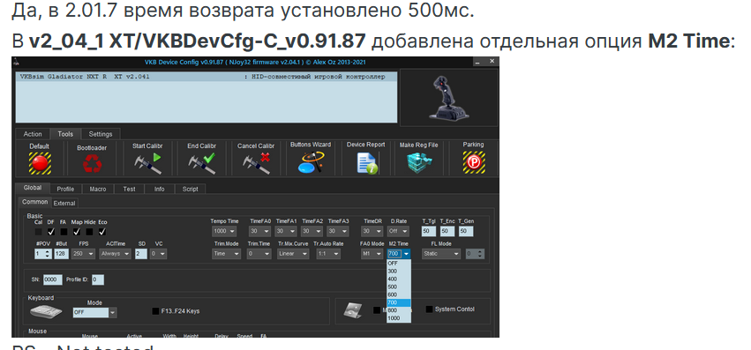Close the VKB Device Config window
The image size is (751, 350).
tap(492, 62)
